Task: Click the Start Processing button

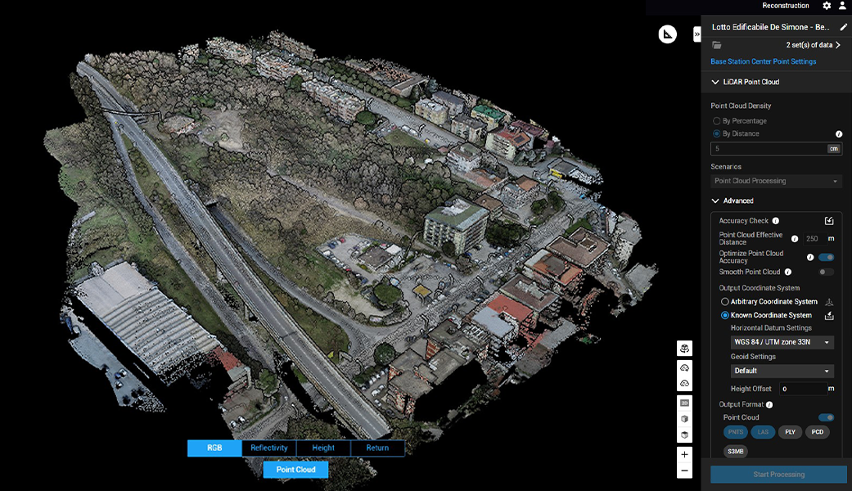Action: pos(777,474)
